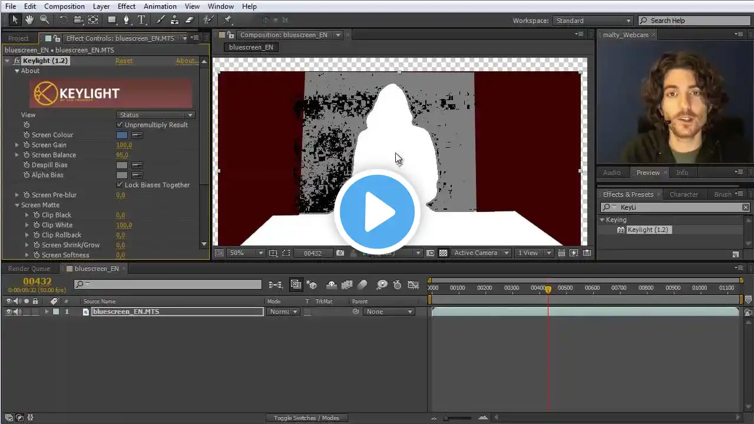Select the Clone Stamp tool
Viewport: 754px width, 424px height.
coord(175,20)
